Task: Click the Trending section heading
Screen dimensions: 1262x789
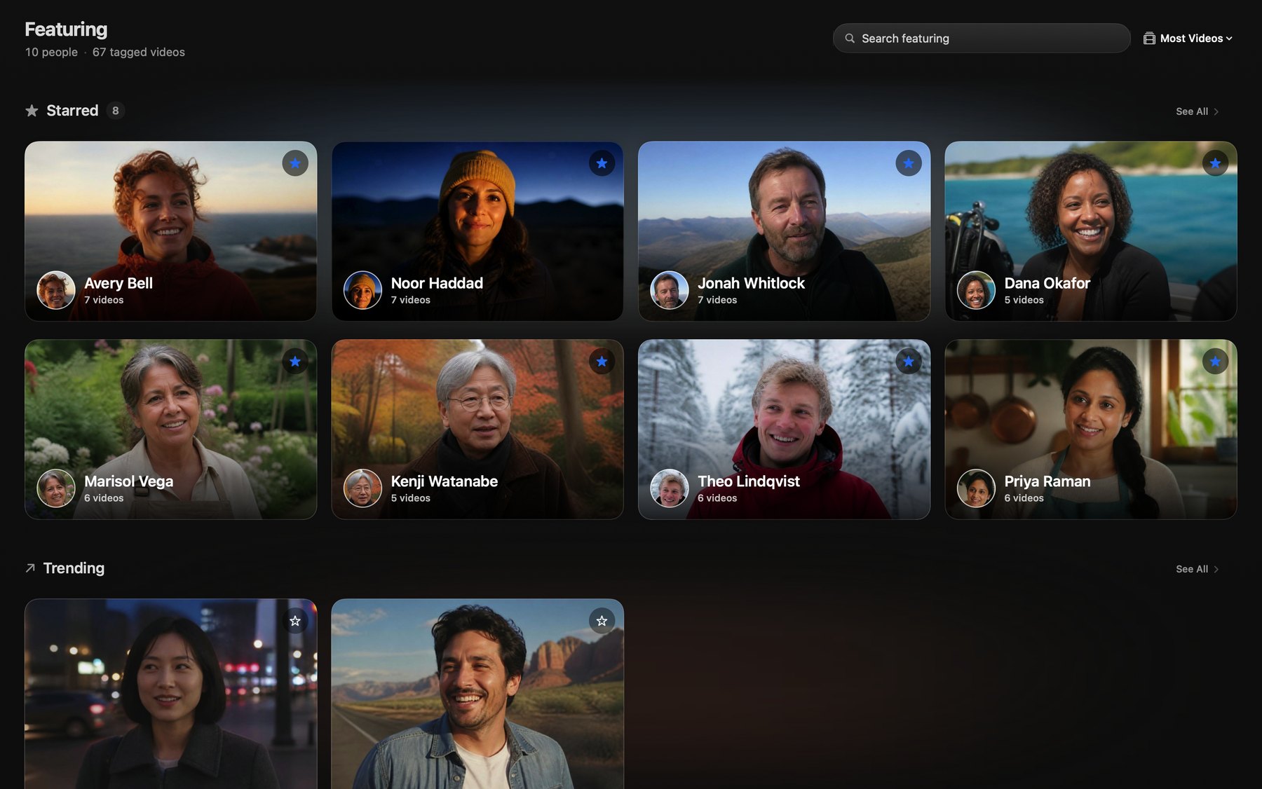Action: pyautogui.click(x=74, y=568)
